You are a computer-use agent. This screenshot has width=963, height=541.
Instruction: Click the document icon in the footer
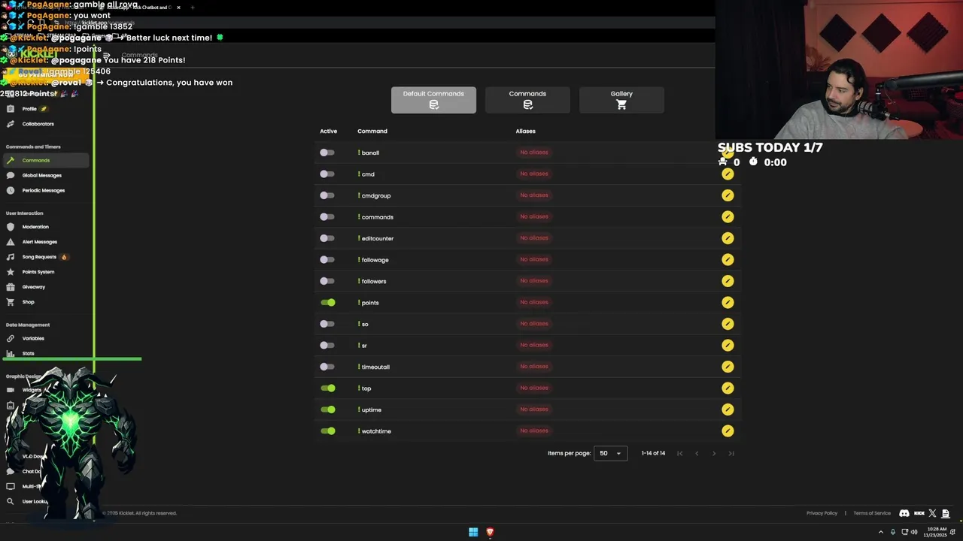pos(945,513)
